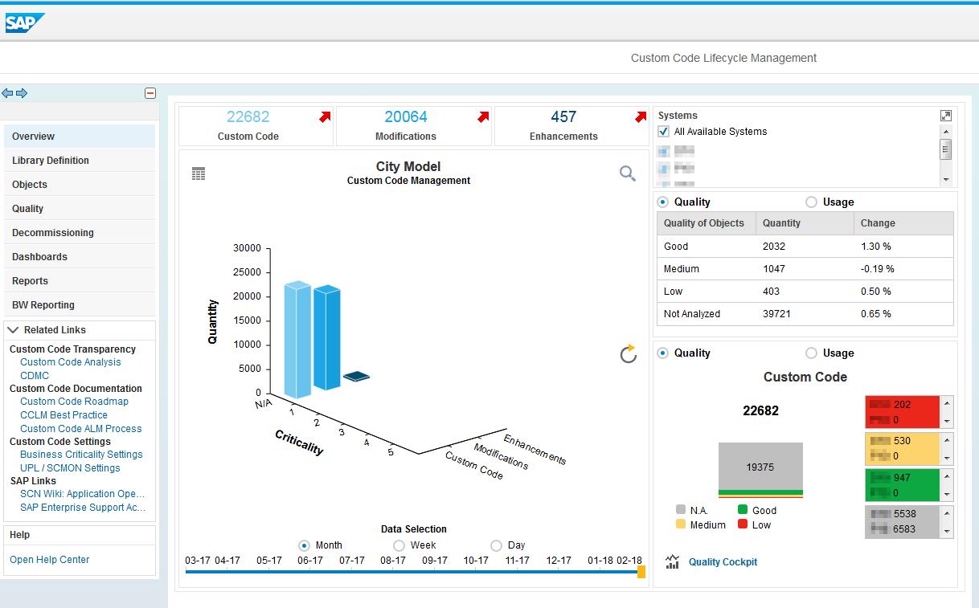This screenshot has height=608, width=979.
Task: Click the up arrow beside the green 947 box
Action: pos(947,477)
